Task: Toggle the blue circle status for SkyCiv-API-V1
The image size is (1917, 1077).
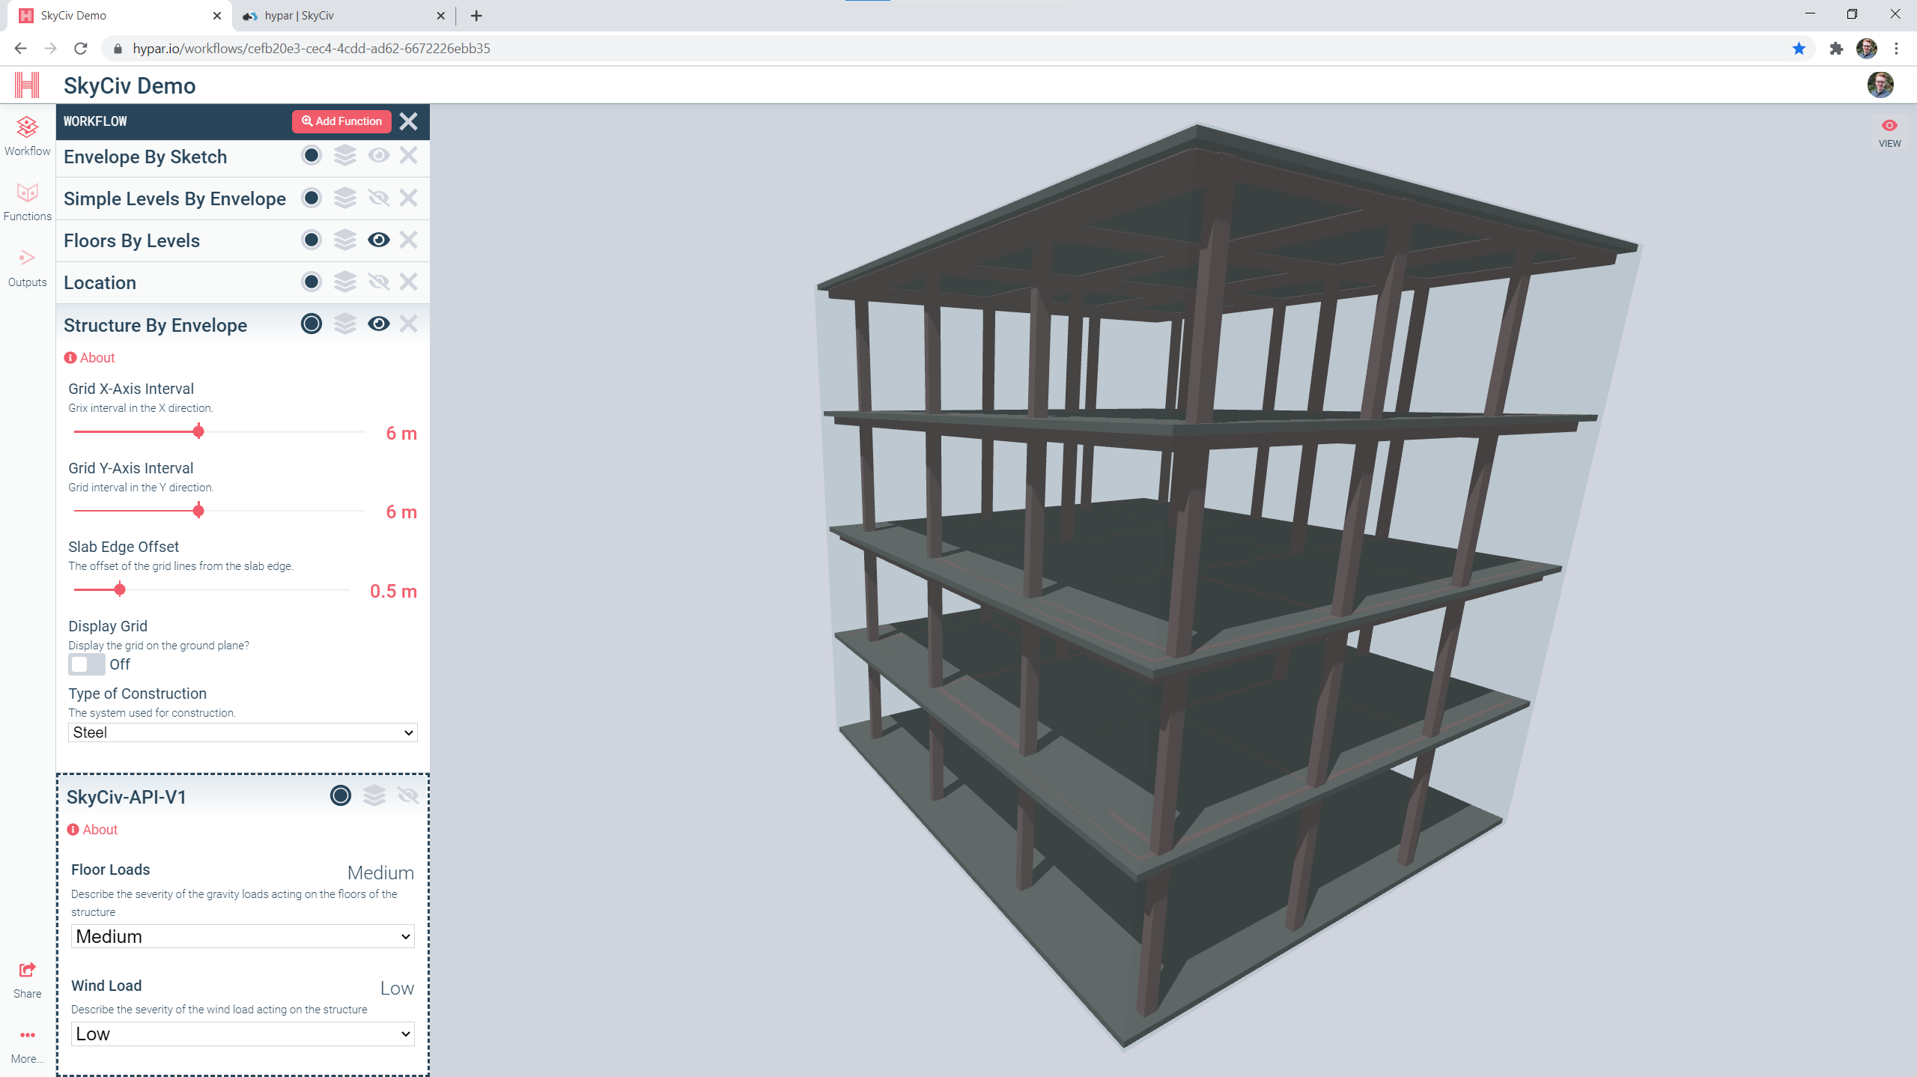Action: [x=340, y=797]
